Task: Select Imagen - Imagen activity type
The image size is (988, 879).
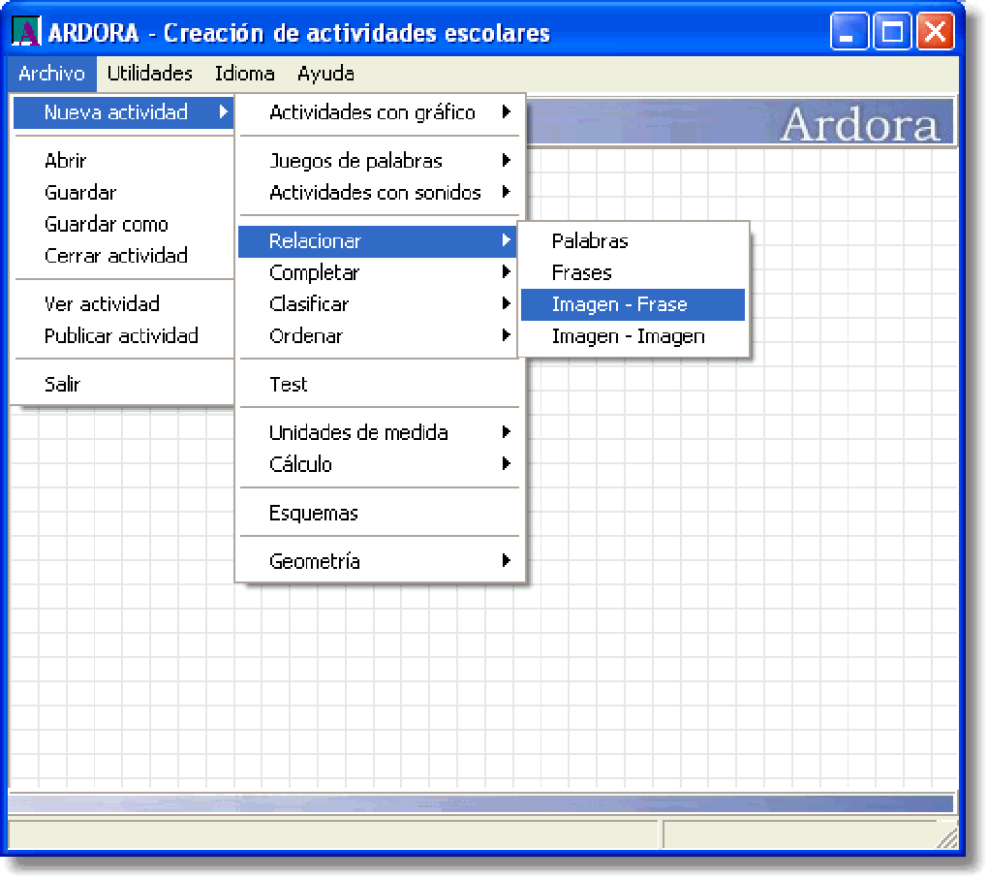Action: (633, 336)
